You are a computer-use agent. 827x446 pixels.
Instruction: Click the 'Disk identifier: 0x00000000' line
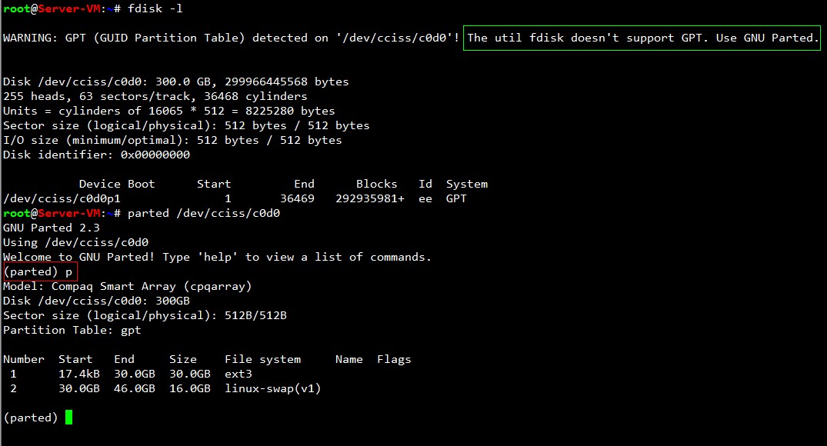click(x=96, y=155)
